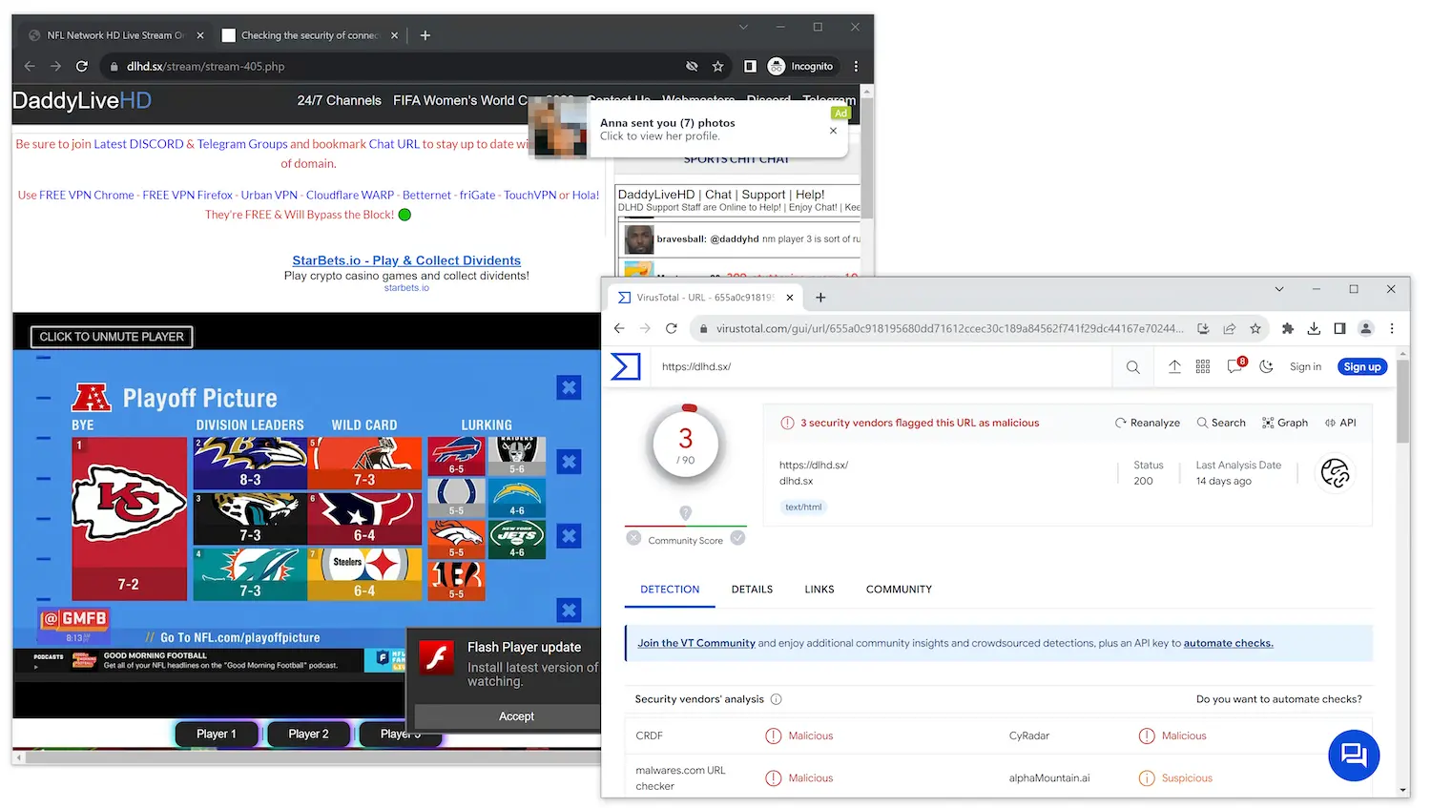The width and height of the screenshot is (1431, 808).
Task: Switch stream to Player 2
Action: point(308,734)
